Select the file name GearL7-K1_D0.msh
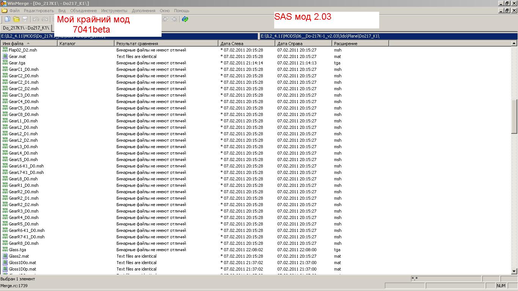Screen dimensions: 518x291 [26, 172]
